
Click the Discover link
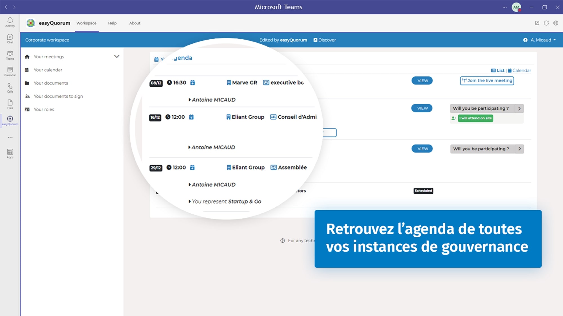click(325, 40)
